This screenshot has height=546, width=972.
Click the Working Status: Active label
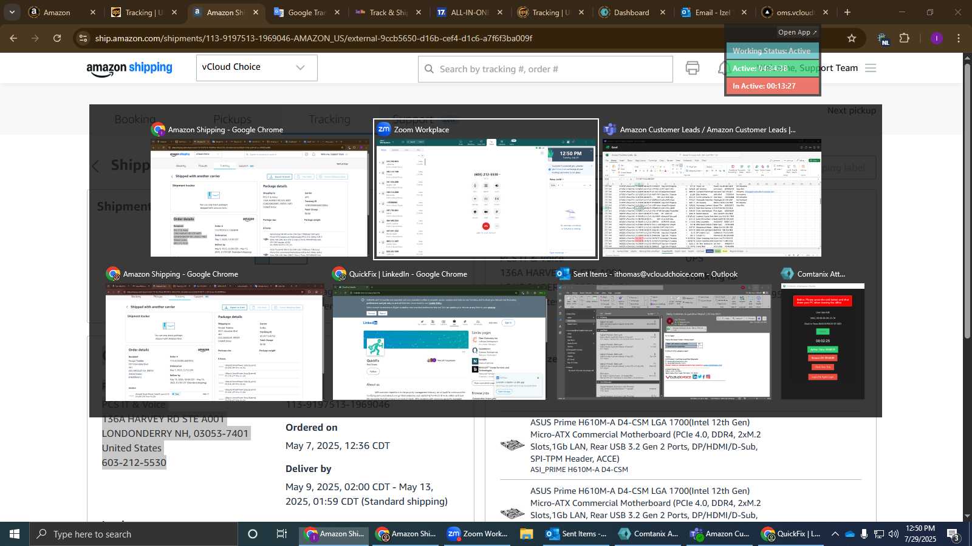click(x=772, y=51)
